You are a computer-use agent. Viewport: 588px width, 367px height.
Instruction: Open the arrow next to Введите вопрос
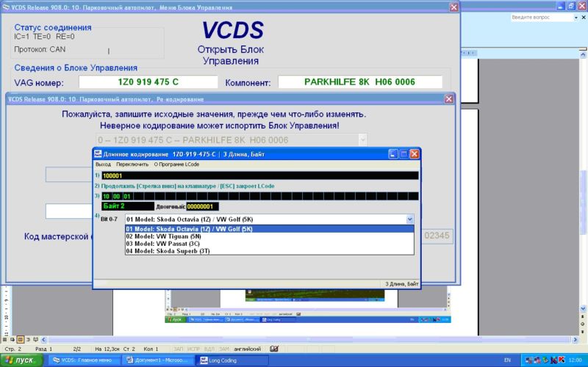[x=576, y=18]
